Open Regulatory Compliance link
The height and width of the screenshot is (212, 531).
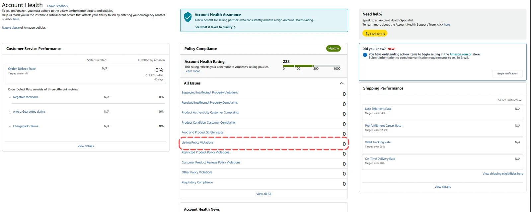pyautogui.click(x=197, y=182)
